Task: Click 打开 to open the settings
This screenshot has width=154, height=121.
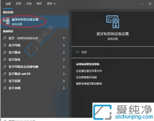Action: (x=84, y=52)
